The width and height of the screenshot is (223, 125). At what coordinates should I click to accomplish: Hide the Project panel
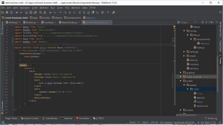pos(216,22)
